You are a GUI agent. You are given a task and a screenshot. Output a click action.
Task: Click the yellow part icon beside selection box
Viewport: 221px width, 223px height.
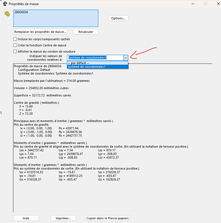[x=7, y=14]
